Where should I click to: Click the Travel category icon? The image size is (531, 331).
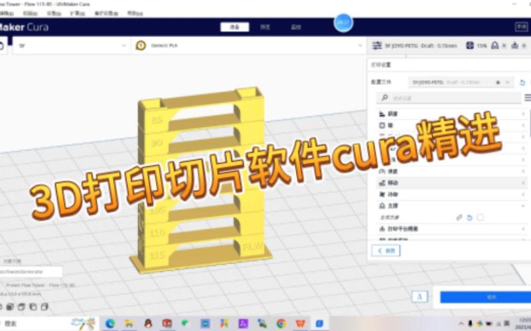click(382, 183)
